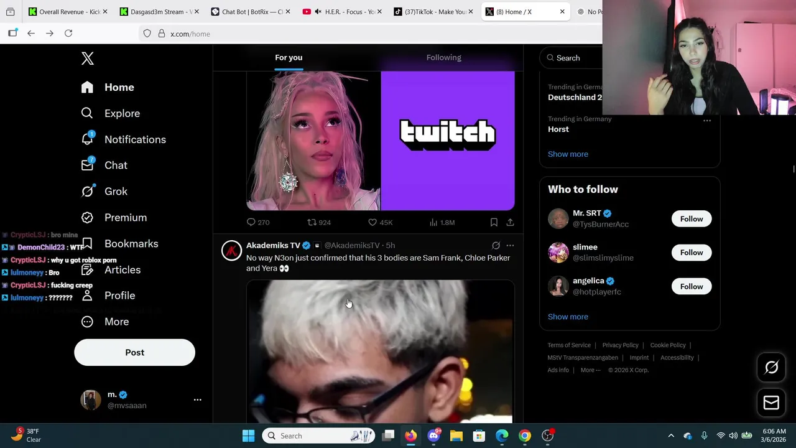
Task: Open options for Horst trend
Action: [x=707, y=120]
